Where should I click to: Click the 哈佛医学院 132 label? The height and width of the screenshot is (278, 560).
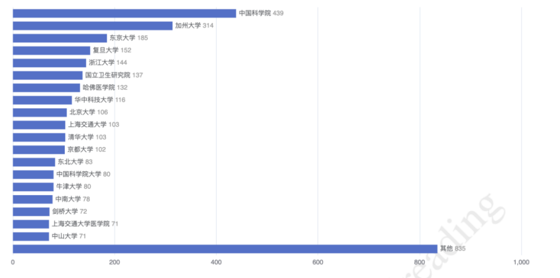[105, 87]
